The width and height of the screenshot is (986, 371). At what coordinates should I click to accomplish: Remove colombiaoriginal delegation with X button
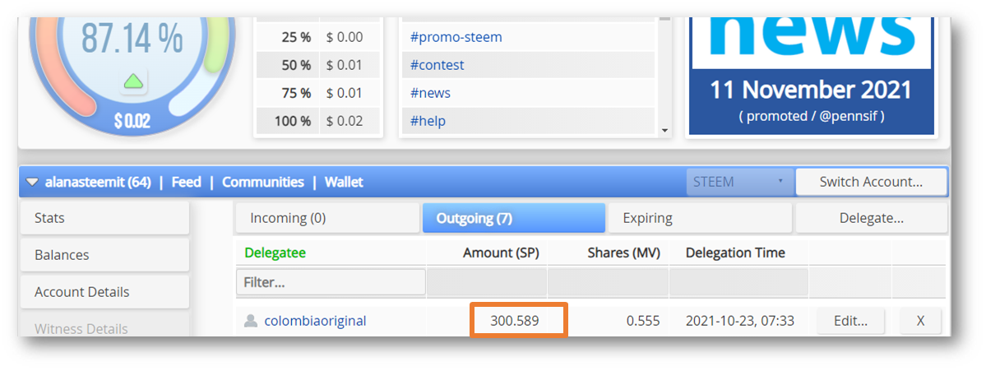[x=920, y=322]
